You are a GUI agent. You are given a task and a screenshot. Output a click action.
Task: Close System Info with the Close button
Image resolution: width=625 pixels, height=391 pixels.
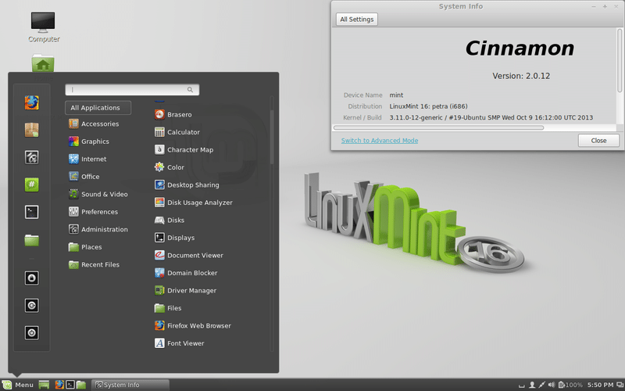click(x=598, y=141)
